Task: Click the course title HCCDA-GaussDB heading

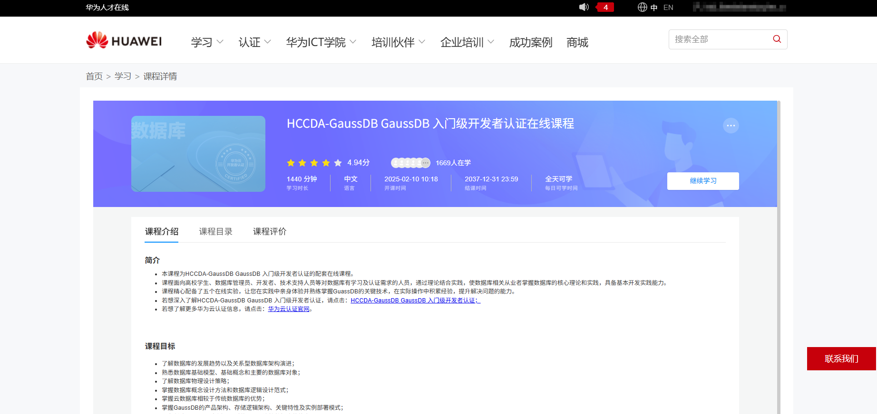Action: (x=430, y=123)
